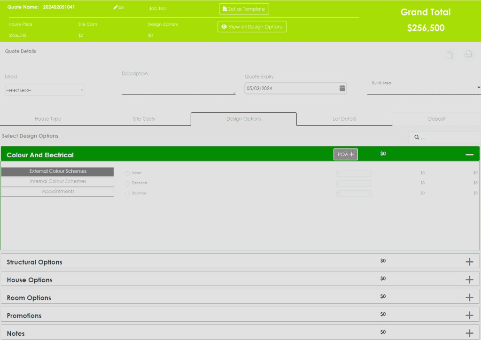The height and width of the screenshot is (340, 481).
Task: Open the Lead selection dropdown
Action: pyautogui.click(x=45, y=90)
